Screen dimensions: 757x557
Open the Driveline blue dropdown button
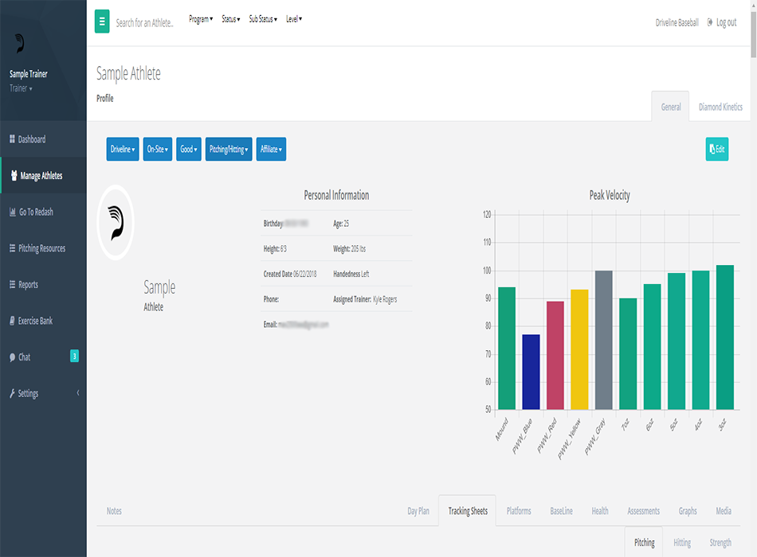123,149
